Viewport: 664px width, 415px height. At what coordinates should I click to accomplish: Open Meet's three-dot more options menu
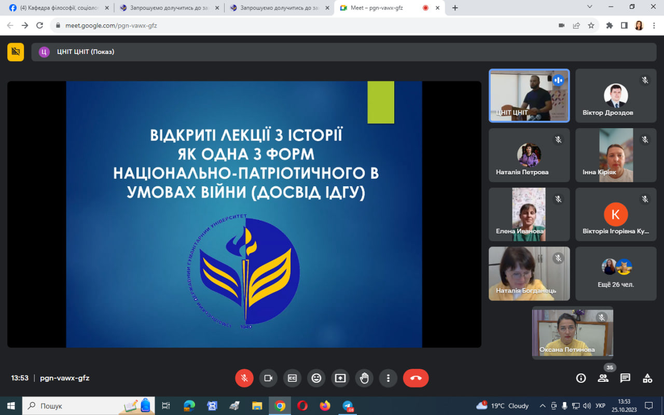pyautogui.click(x=388, y=378)
